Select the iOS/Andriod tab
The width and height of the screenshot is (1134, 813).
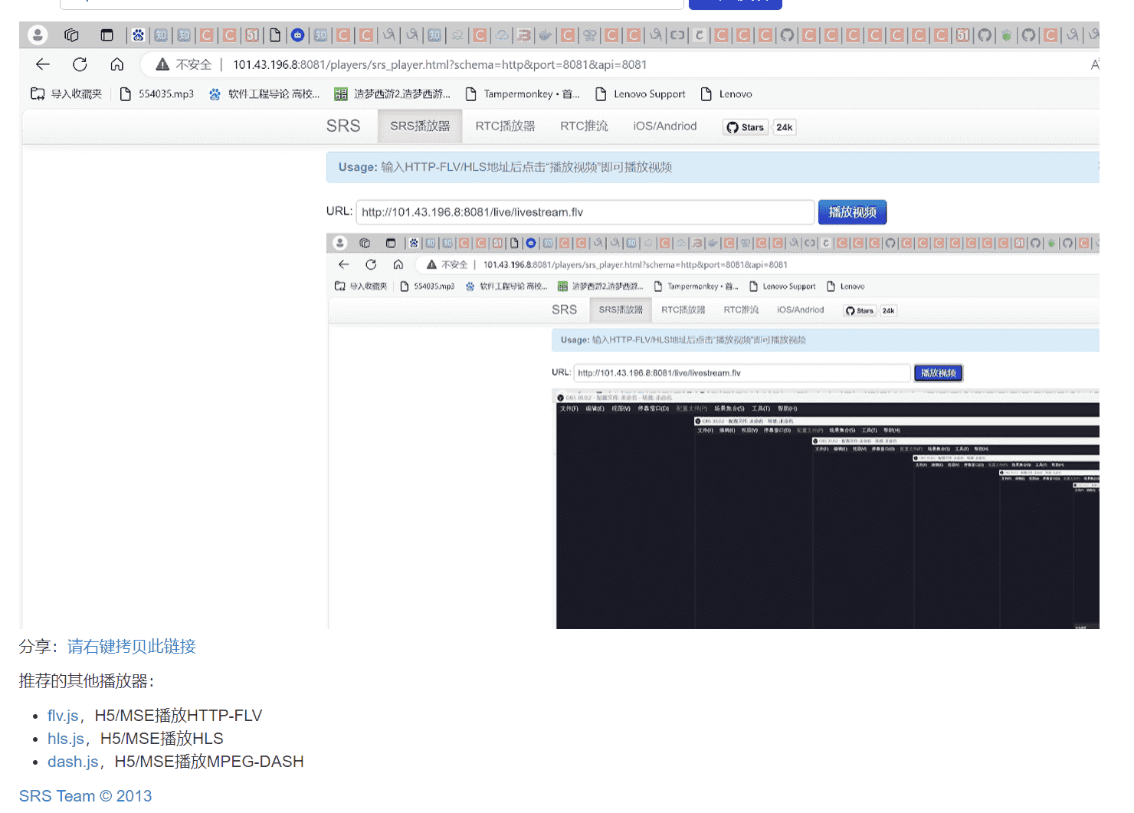[x=664, y=126]
